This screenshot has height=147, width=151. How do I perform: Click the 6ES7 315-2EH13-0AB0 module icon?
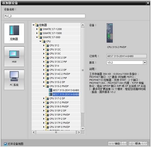tap(50, 90)
